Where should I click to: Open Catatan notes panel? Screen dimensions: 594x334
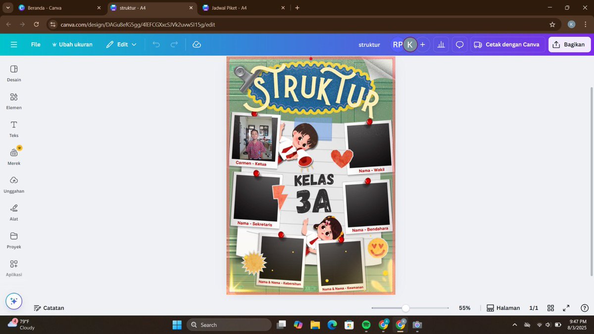pyautogui.click(x=49, y=307)
